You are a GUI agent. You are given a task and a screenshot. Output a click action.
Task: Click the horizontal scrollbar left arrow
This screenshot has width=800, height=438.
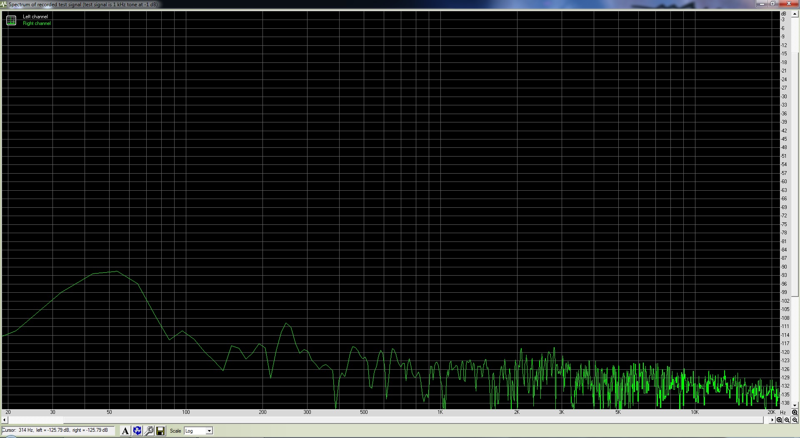tap(5, 420)
